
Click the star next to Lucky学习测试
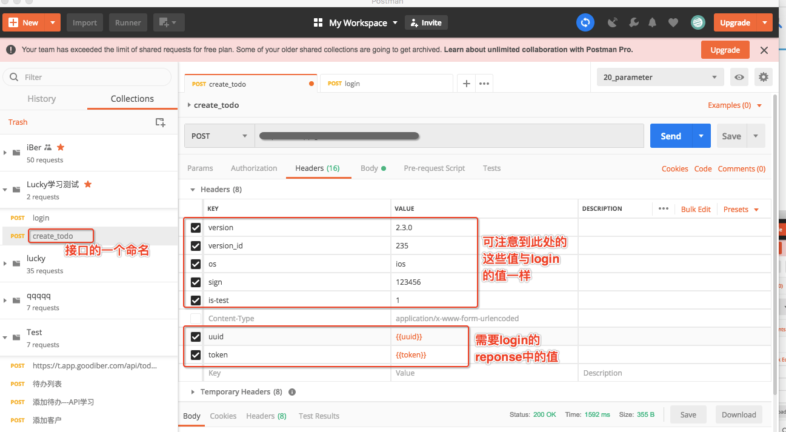point(88,184)
